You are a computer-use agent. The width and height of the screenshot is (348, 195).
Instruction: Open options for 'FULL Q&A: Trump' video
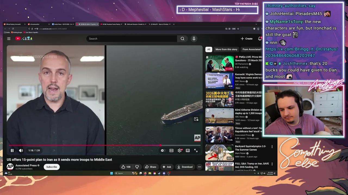pyautogui.click(x=272, y=164)
